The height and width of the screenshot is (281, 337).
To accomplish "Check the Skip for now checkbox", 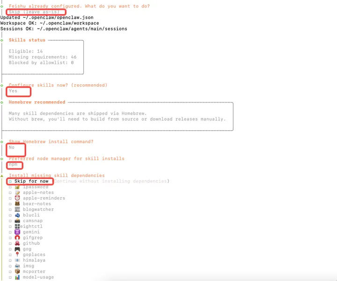I will click(x=10, y=181).
